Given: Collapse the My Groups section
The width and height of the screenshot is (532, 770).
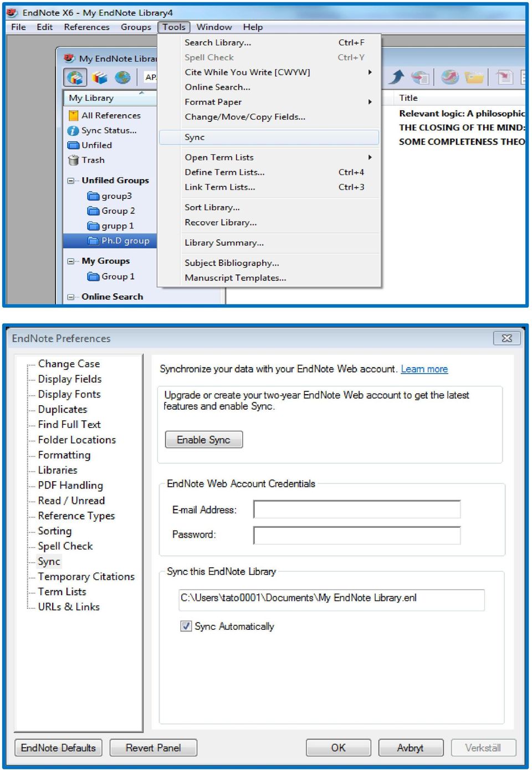Looking at the screenshot, I should pos(71,261).
